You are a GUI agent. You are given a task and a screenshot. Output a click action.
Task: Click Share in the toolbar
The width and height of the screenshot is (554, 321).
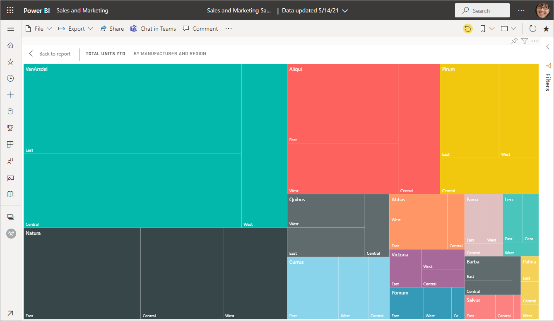[x=112, y=29]
